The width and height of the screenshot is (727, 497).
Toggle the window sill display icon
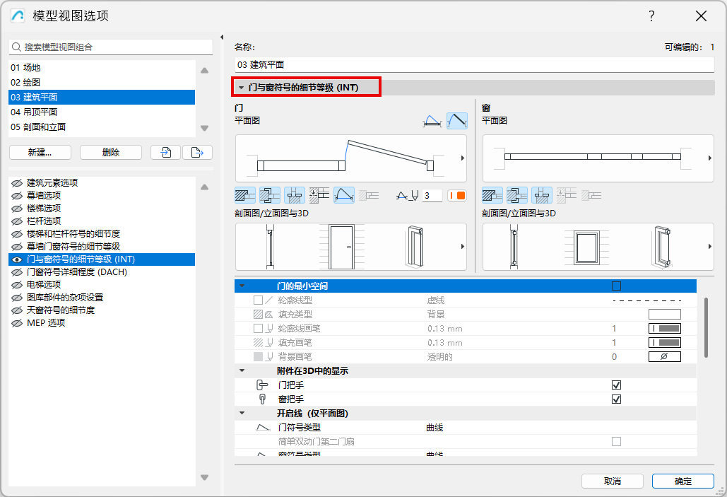tap(541, 195)
